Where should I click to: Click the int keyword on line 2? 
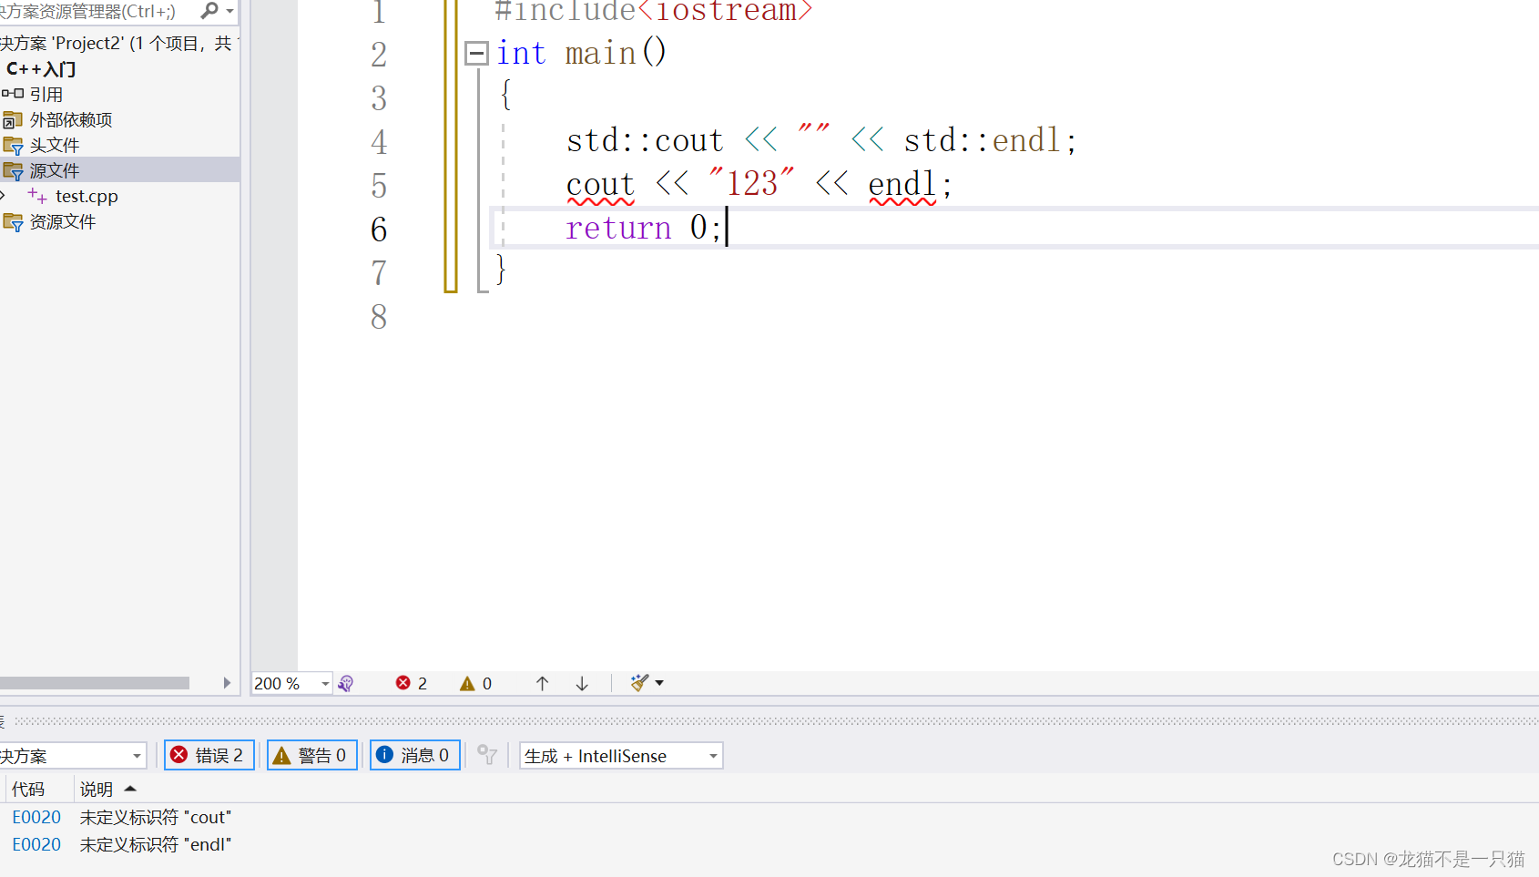click(521, 54)
